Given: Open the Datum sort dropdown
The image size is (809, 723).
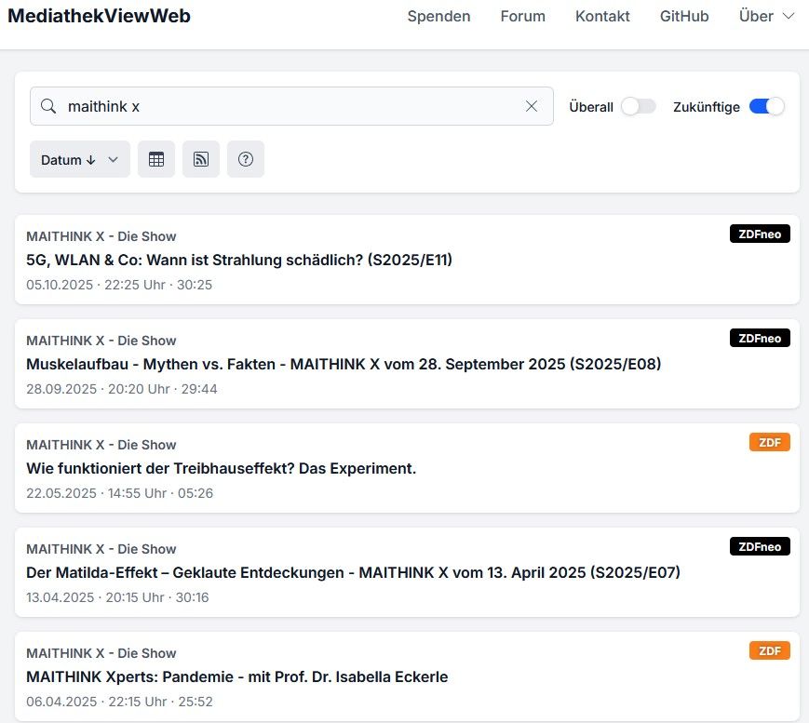Looking at the screenshot, I should click(80, 159).
